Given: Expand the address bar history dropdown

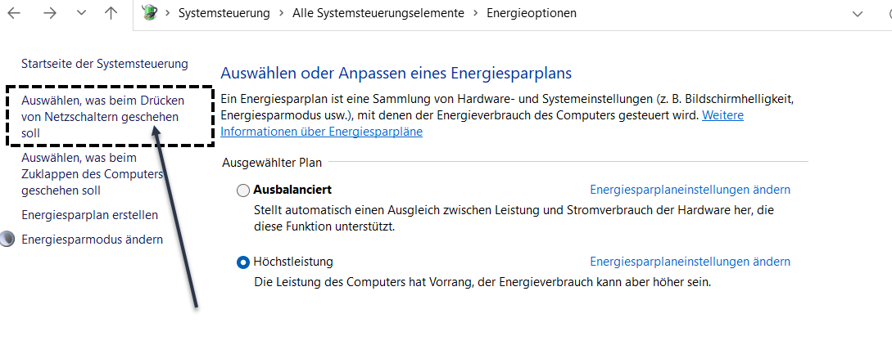Looking at the screenshot, I should 858,13.
